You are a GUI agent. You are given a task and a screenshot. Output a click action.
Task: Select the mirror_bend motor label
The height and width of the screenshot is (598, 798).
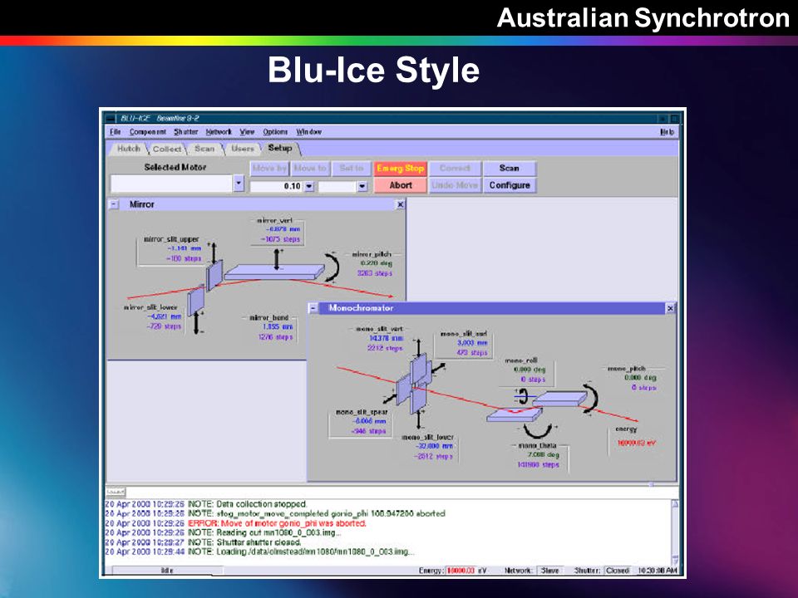click(268, 317)
